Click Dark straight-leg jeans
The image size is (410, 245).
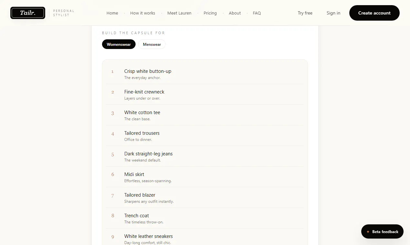click(205, 156)
